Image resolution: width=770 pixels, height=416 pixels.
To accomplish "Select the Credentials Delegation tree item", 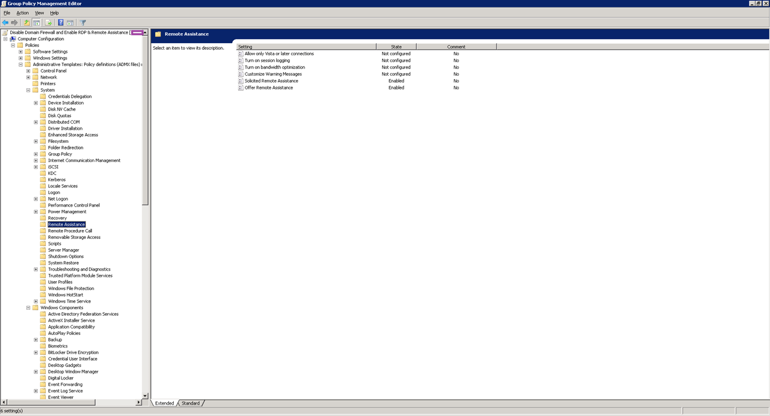I will [x=70, y=97].
